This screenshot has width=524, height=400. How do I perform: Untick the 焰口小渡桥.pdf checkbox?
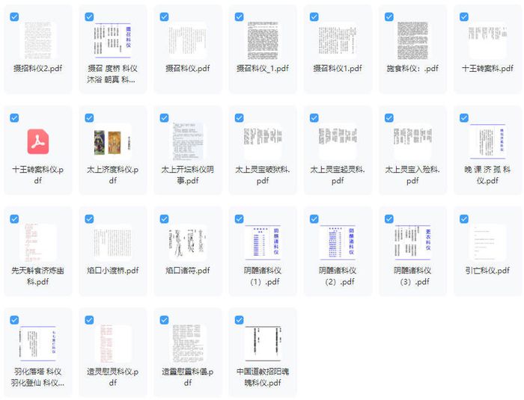click(x=90, y=218)
